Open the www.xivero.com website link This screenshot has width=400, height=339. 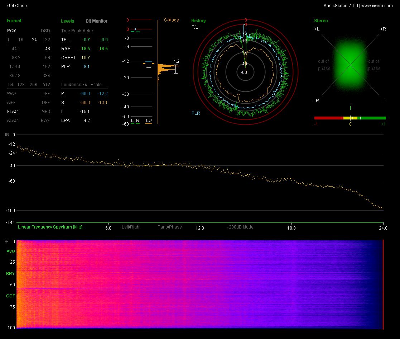coord(377,5)
